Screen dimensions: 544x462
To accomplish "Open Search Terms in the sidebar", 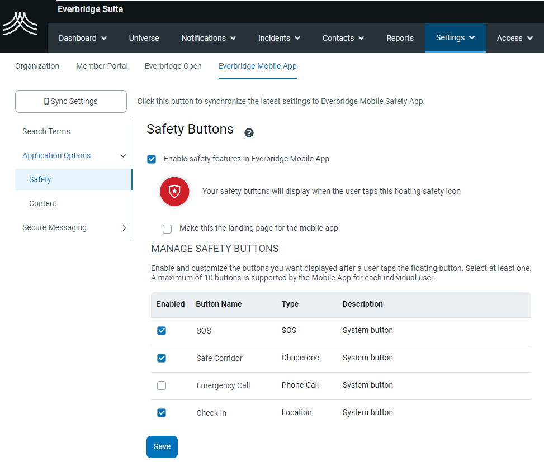I will 46,131.
